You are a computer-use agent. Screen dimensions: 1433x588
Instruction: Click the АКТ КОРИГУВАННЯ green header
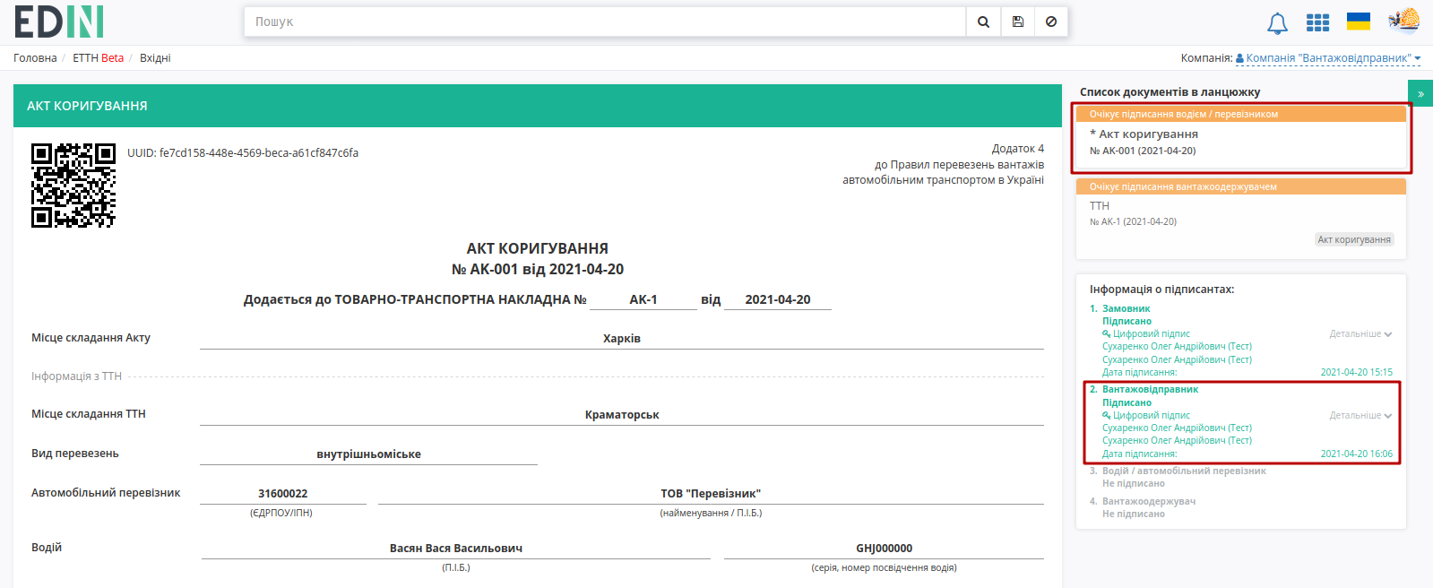click(538, 106)
